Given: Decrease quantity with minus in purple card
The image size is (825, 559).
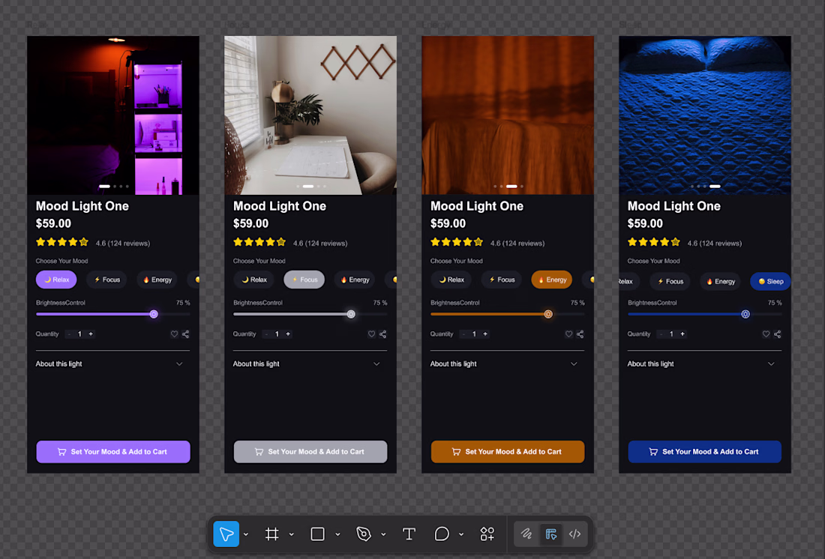Looking at the screenshot, I should (x=69, y=334).
